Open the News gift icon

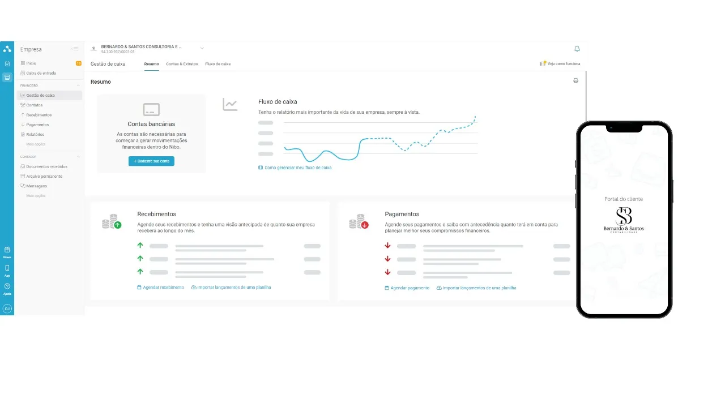click(7, 250)
